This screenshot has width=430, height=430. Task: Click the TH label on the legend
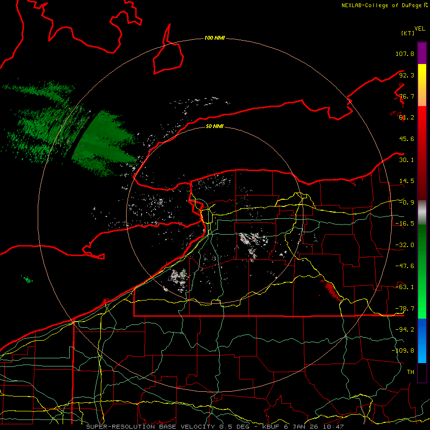tap(410, 372)
